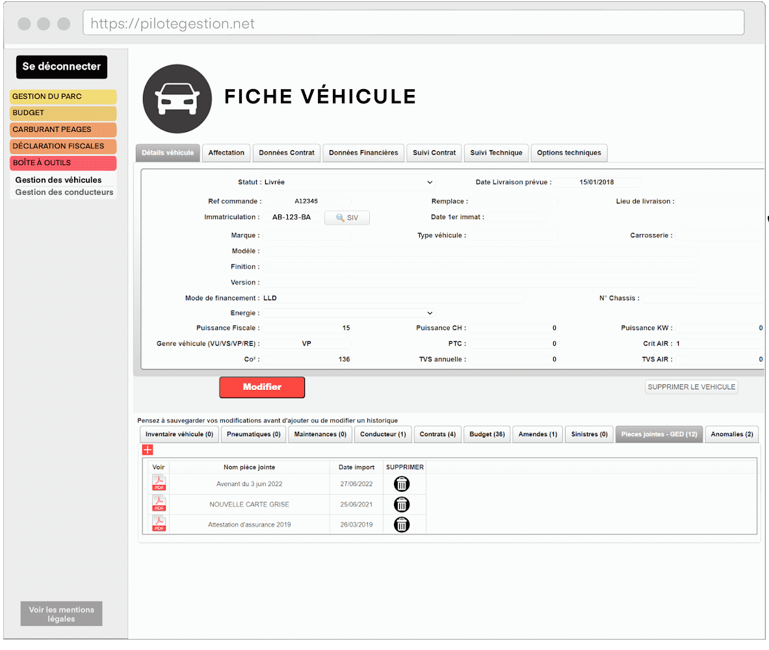The width and height of the screenshot is (769, 650).
Task: Open the PDF icon for "NOUVELLE CARTE GRISE"
Action: [x=159, y=504]
